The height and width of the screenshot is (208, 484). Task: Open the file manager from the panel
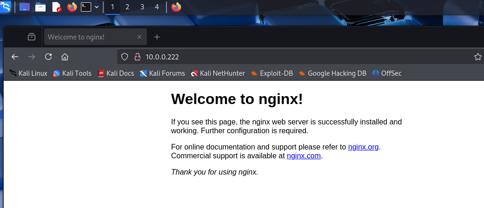[x=40, y=7]
